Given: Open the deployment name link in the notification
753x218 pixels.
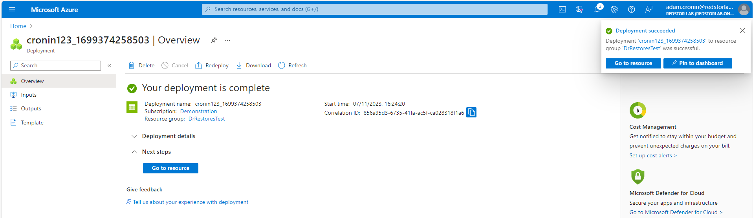Looking at the screenshot, I should (672, 41).
